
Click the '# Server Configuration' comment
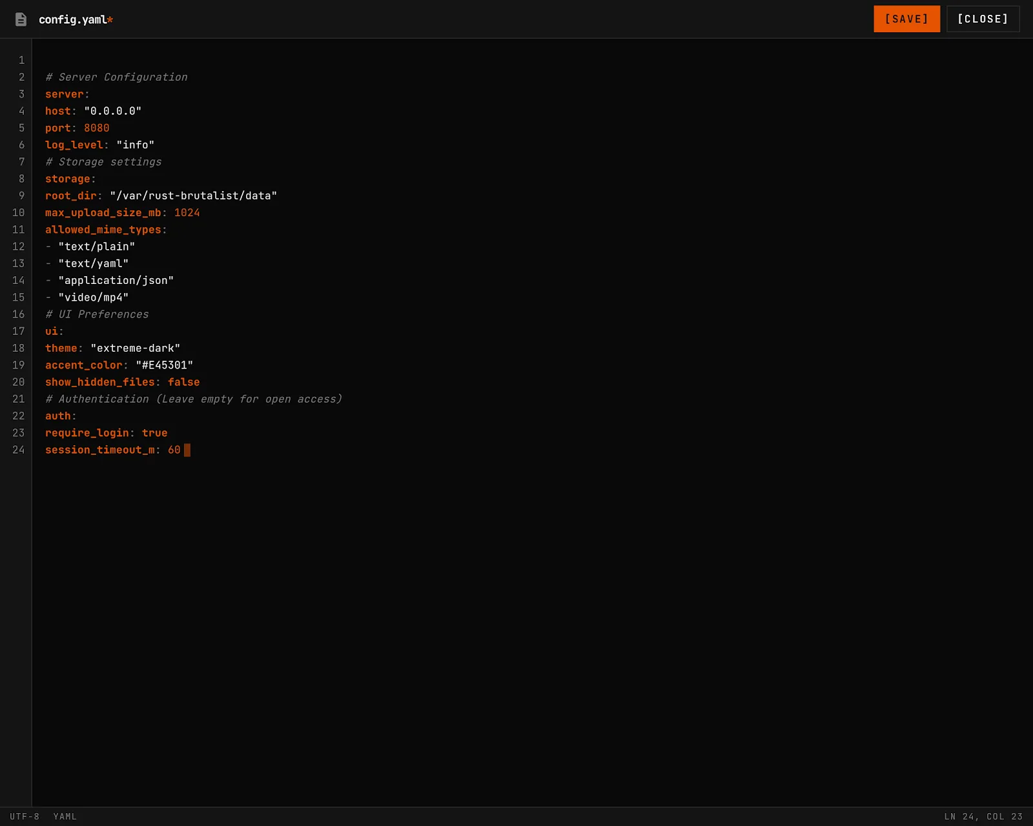(x=116, y=77)
